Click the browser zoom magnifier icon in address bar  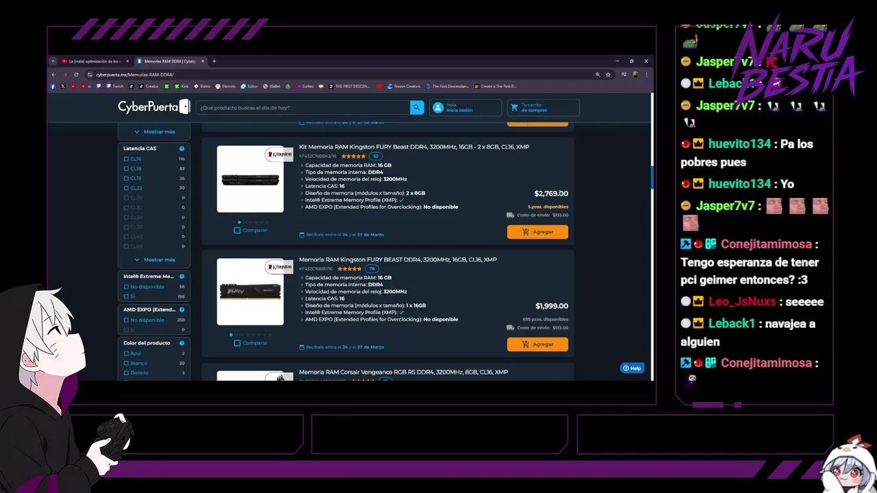pos(597,75)
